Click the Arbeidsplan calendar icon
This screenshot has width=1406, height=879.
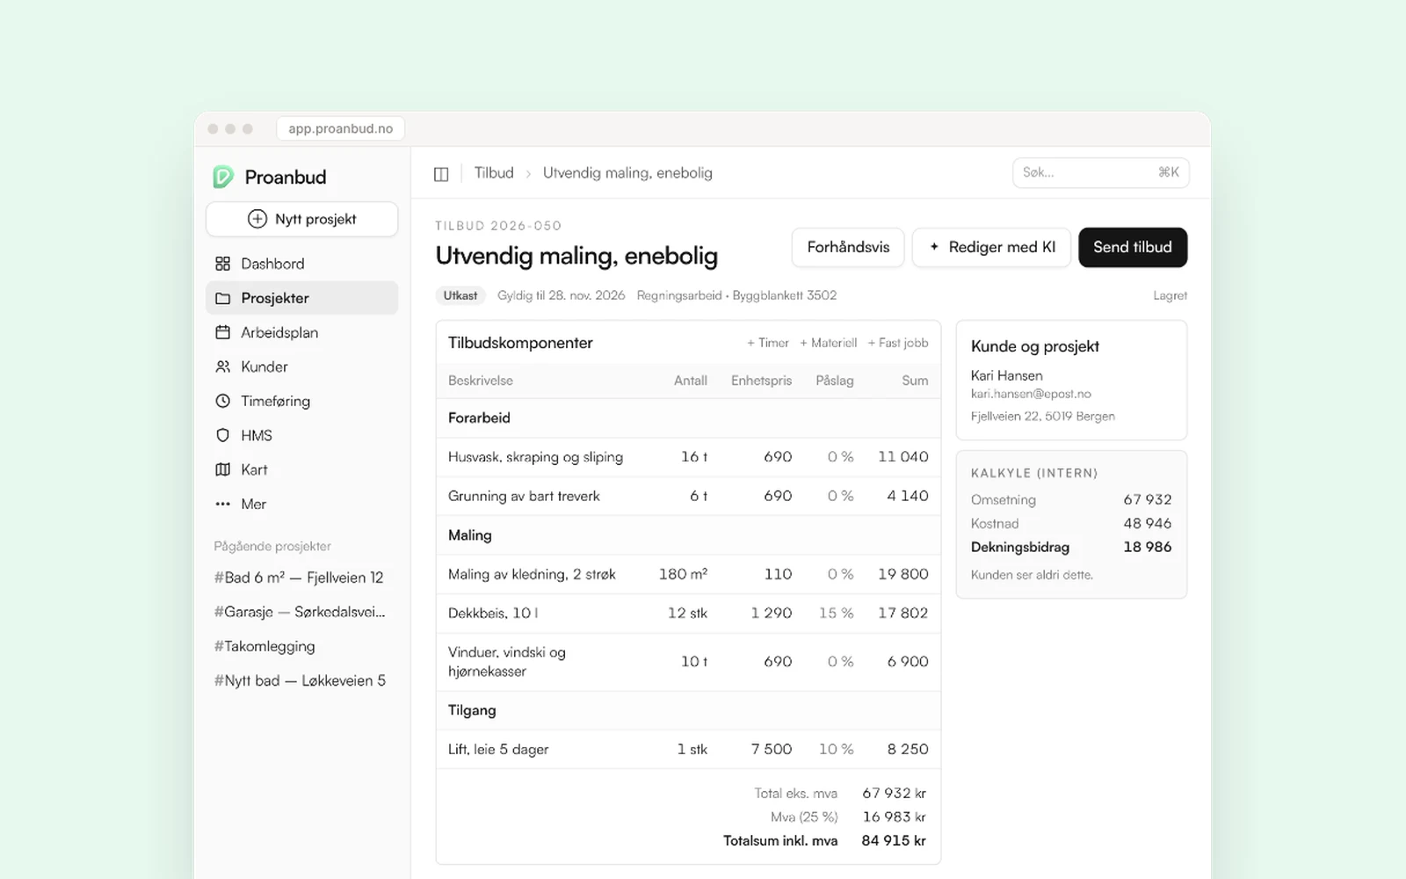(222, 332)
